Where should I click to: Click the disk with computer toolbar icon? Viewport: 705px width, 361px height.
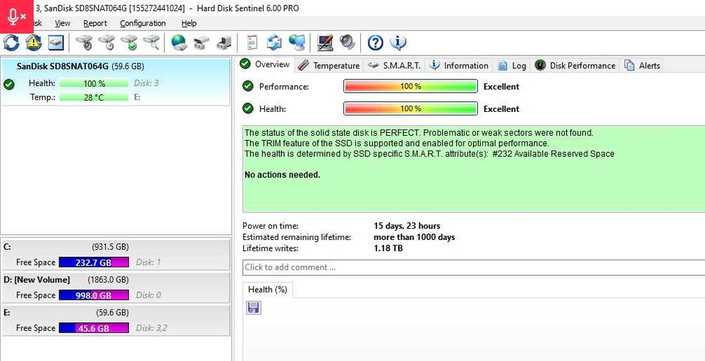(224, 43)
